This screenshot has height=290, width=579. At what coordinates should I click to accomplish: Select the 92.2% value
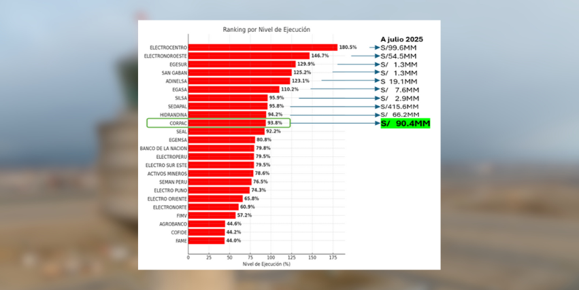pos(274,131)
